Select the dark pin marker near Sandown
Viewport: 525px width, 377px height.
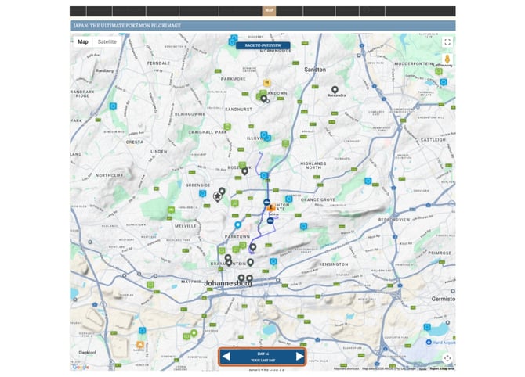tap(263, 99)
